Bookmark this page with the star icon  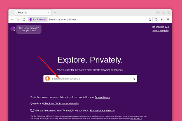pos(150,20)
